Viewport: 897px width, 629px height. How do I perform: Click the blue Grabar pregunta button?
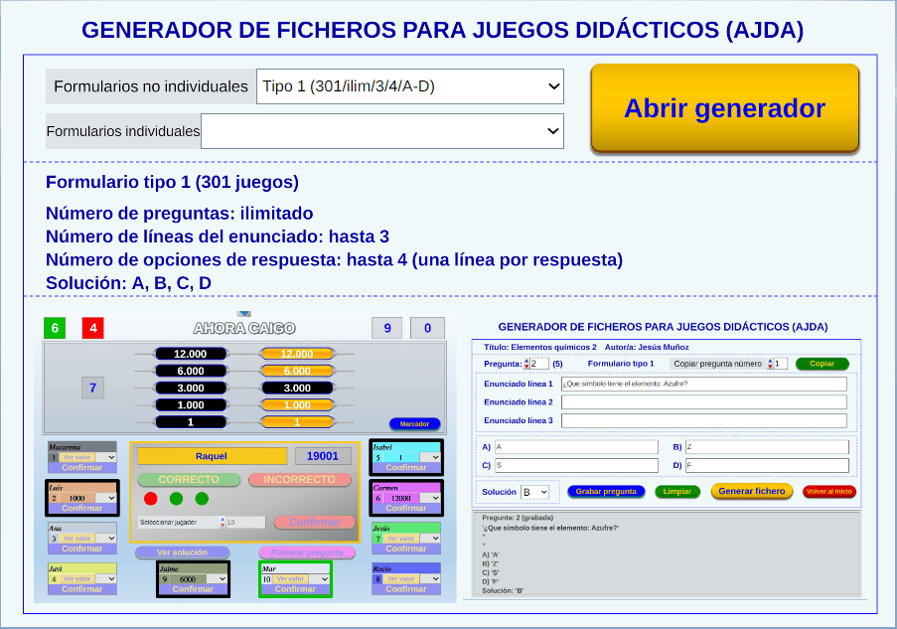(606, 492)
